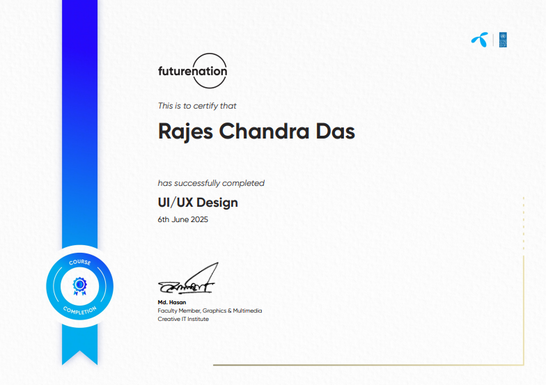
Task: Click the signer name 'Md. Hasan'
Action: click(171, 302)
